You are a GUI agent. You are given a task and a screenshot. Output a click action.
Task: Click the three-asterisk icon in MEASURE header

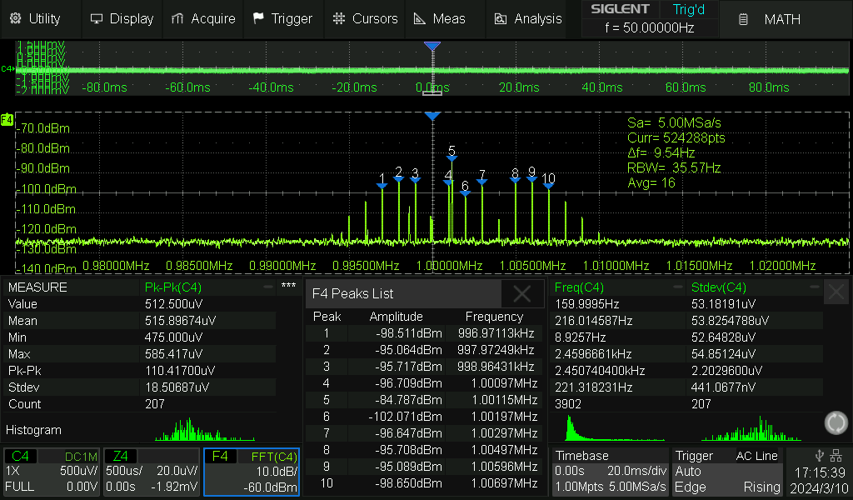pyautogui.click(x=288, y=287)
